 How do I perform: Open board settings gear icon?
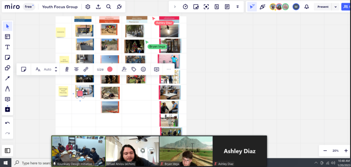(x=88, y=7)
